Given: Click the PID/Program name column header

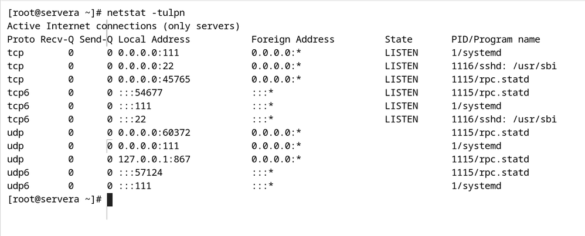Looking at the screenshot, I should pyautogui.click(x=495, y=39).
